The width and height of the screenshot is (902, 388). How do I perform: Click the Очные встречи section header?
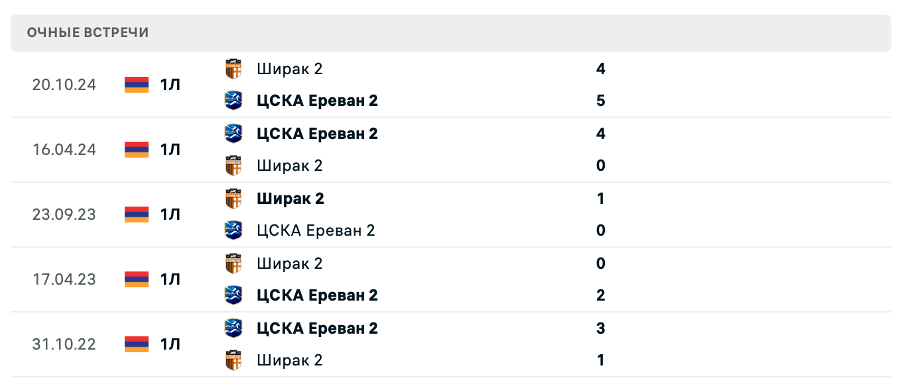point(88,33)
